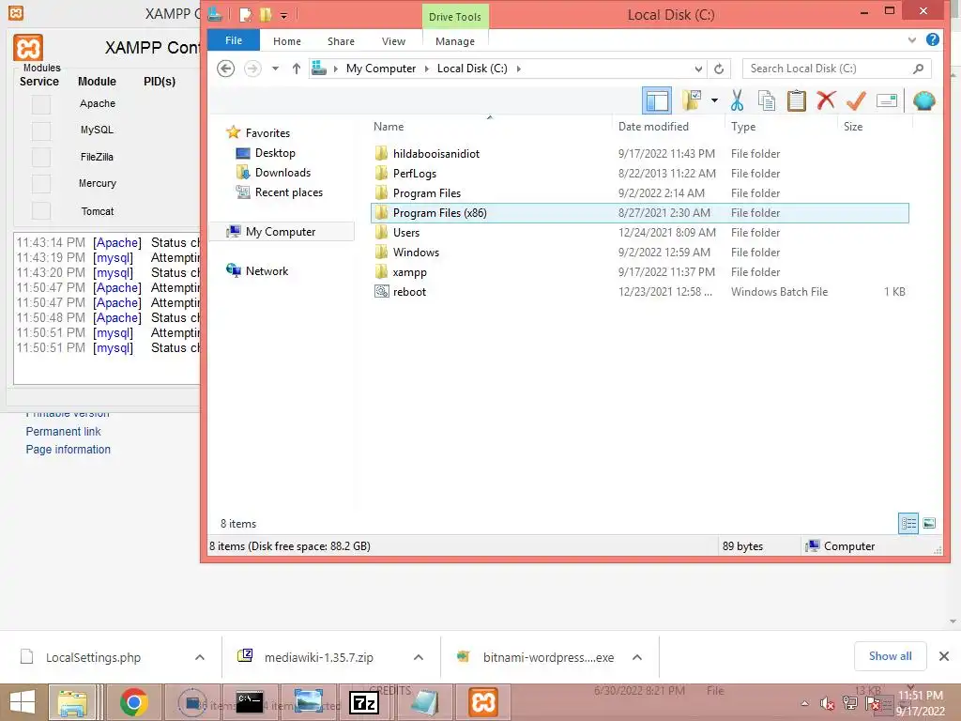Open the Folder Options dropdown arrow
Screen dimensions: 961x721
[714, 100]
